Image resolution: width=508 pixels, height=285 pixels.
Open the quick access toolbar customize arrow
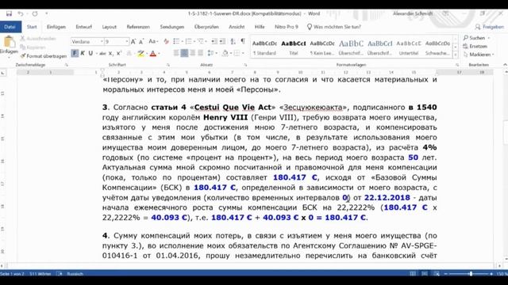pos(47,13)
